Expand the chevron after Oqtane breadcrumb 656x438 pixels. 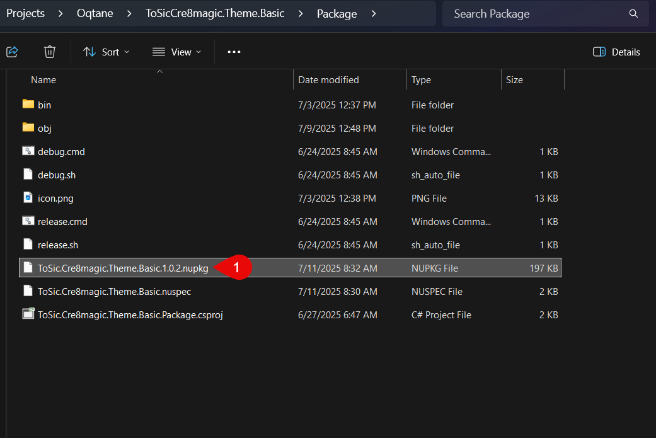(x=129, y=14)
